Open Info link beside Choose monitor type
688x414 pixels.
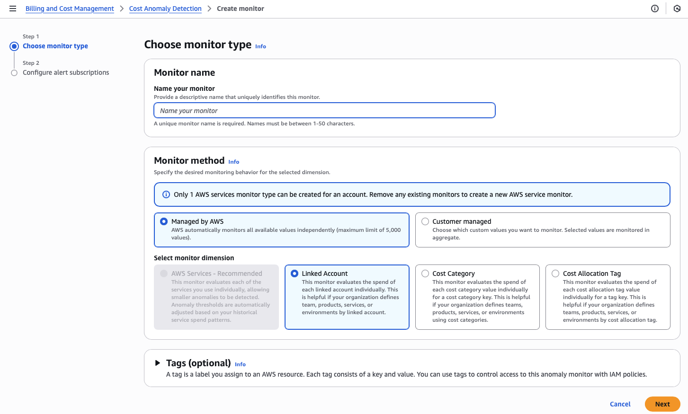pyautogui.click(x=260, y=46)
